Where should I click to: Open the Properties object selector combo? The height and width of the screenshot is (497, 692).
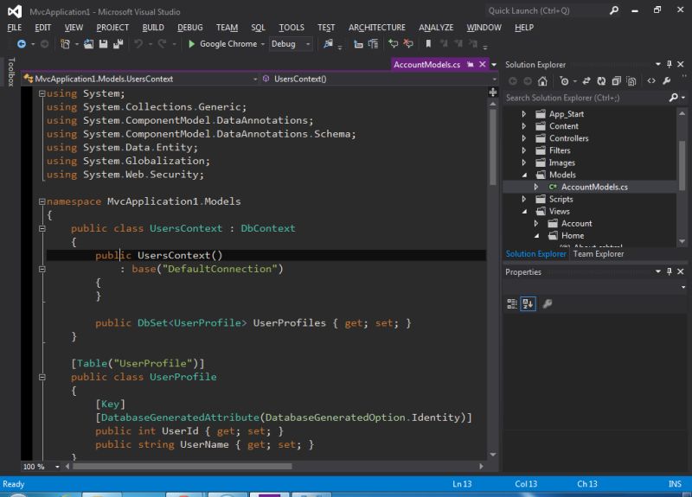[594, 287]
